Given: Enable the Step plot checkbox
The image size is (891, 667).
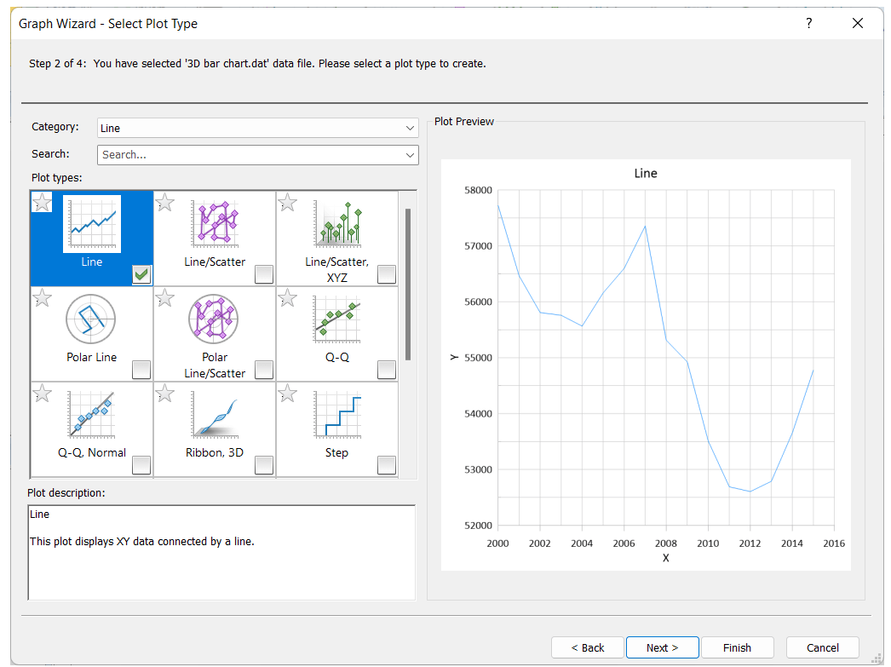Looking at the screenshot, I should pyautogui.click(x=387, y=464).
